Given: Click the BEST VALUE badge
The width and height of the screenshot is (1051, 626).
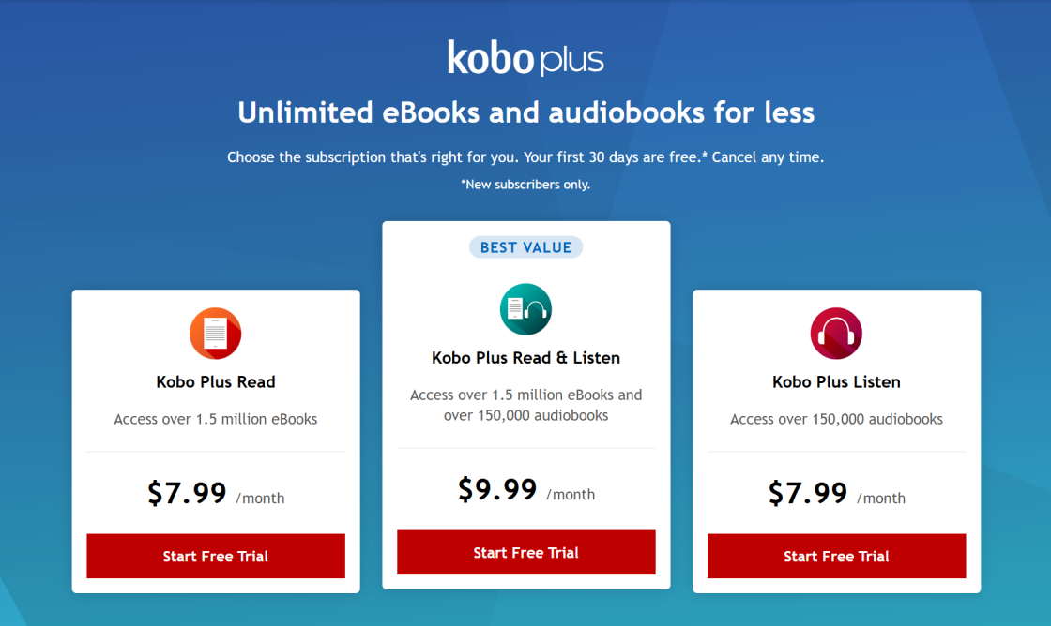Looking at the screenshot, I should click(525, 247).
